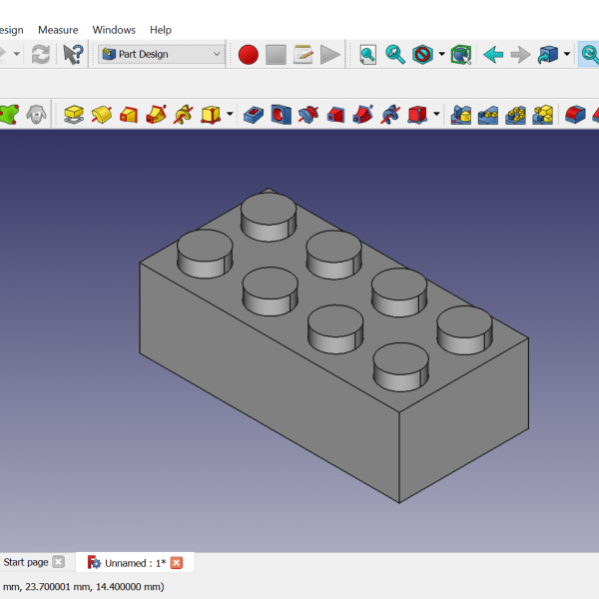
Task: Open the Windows menu
Action: (114, 30)
